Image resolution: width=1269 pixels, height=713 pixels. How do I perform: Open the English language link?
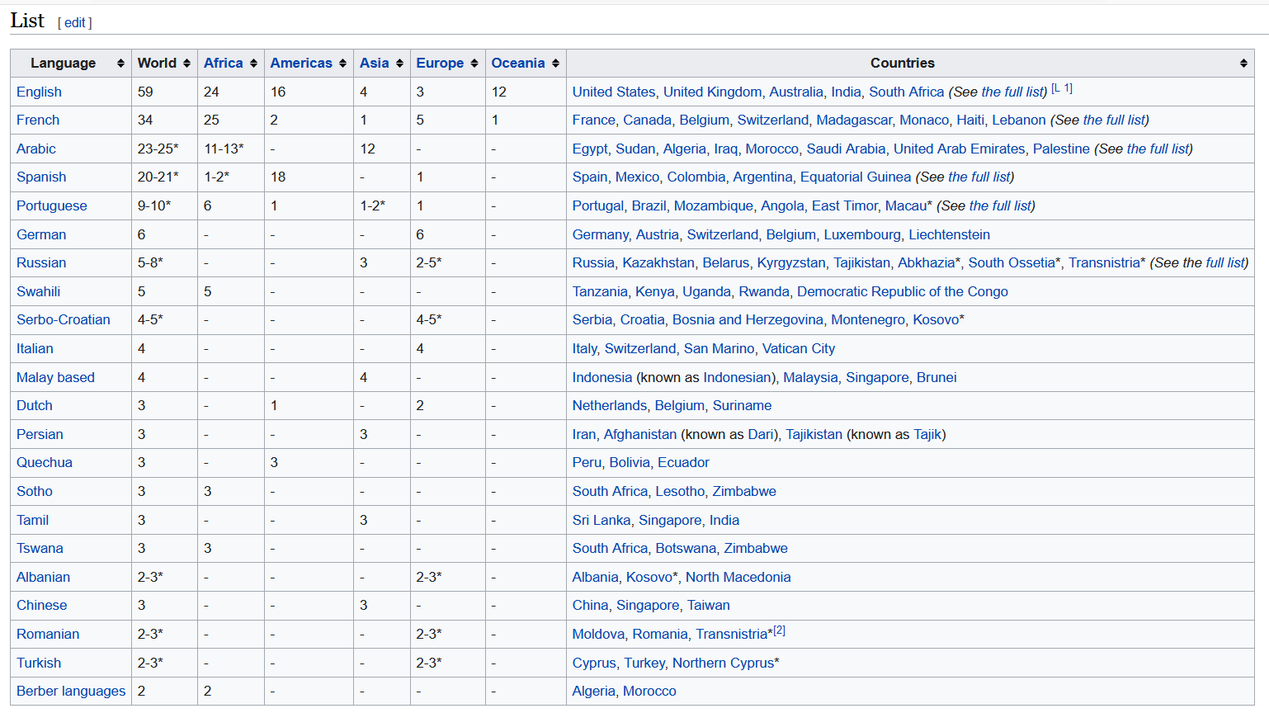coord(39,92)
